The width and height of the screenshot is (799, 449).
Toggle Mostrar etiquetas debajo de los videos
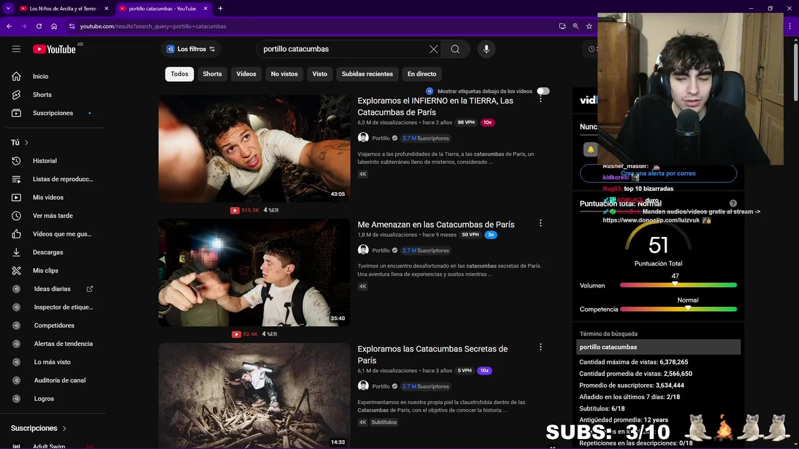pyautogui.click(x=543, y=91)
